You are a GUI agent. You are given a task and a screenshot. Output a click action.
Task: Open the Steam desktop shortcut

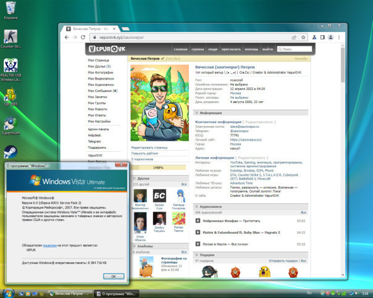pyautogui.click(x=10, y=152)
